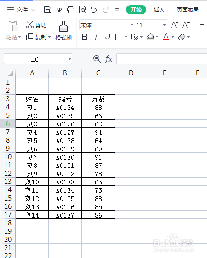This screenshot has height=258, width=207.
Task: Click the eraser clear icon
Action: point(182,37)
